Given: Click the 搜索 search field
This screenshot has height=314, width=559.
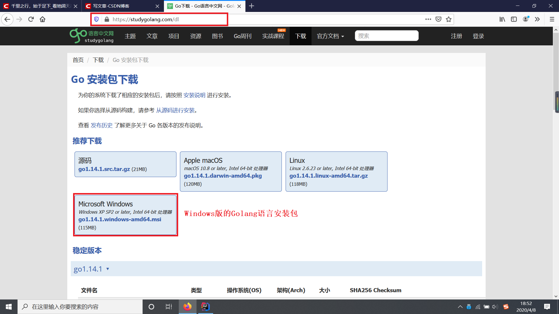Looking at the screenshot, I should point(387,36).
